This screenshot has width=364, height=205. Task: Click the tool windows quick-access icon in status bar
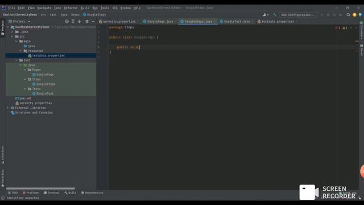[x=3, y=198]
